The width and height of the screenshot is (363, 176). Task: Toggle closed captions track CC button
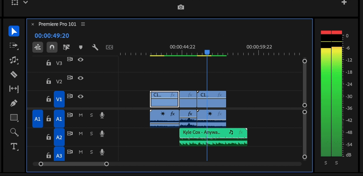point(109,47)
